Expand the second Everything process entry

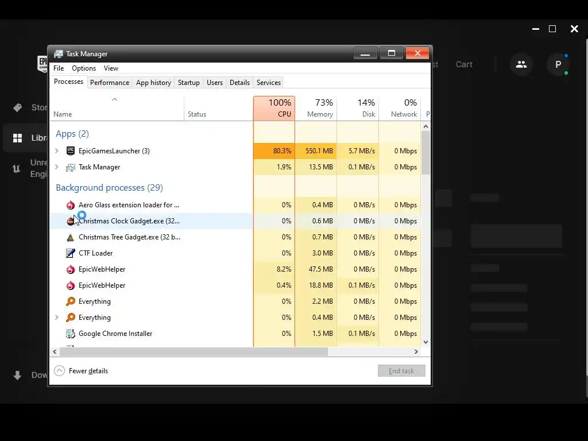(57, 317)
